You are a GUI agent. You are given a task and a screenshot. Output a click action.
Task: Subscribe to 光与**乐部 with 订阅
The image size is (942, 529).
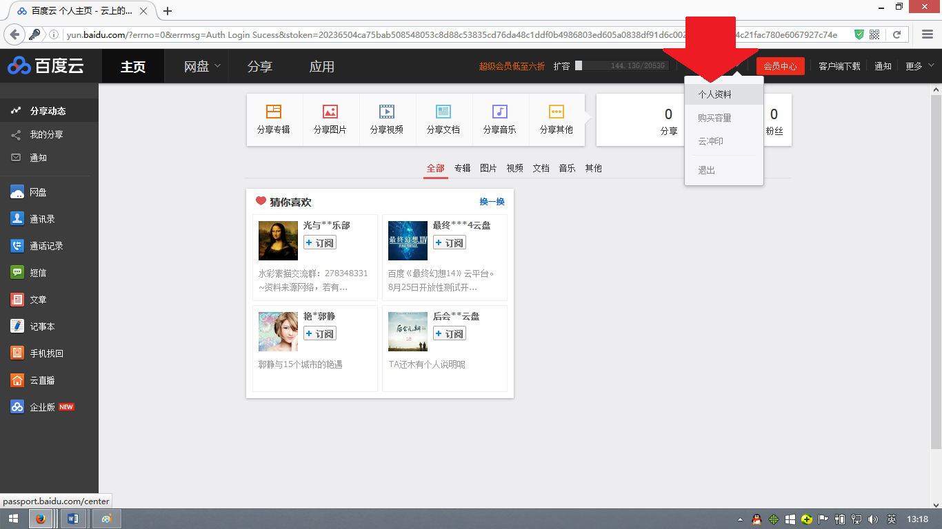[320, 243]
